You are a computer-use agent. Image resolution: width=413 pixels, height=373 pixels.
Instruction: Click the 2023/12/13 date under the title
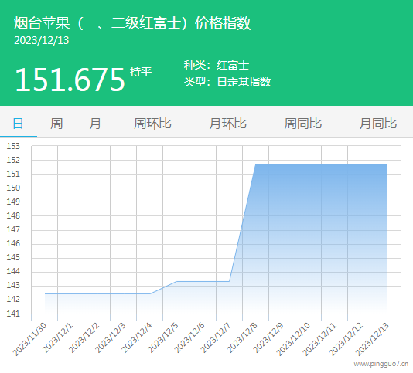[41, 40]
